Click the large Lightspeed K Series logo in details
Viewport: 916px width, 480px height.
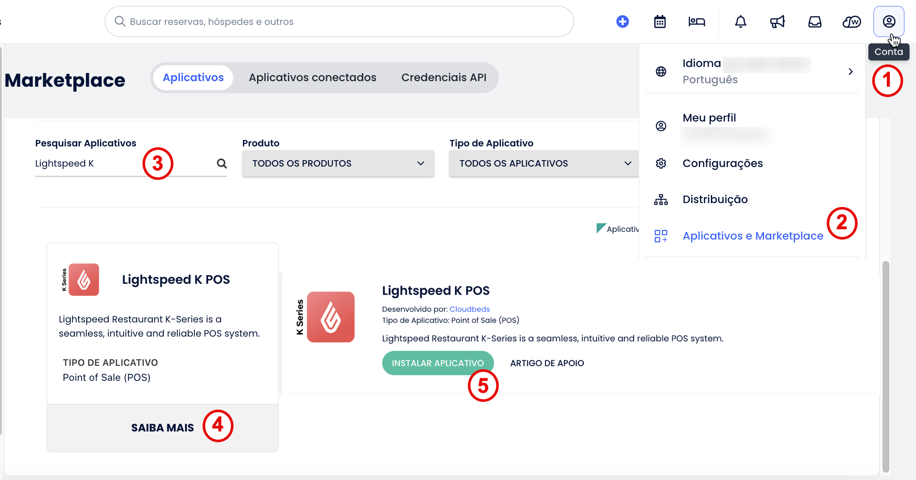(325, 317)
